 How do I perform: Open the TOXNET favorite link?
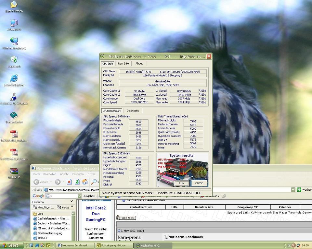[x=40, y=238]
